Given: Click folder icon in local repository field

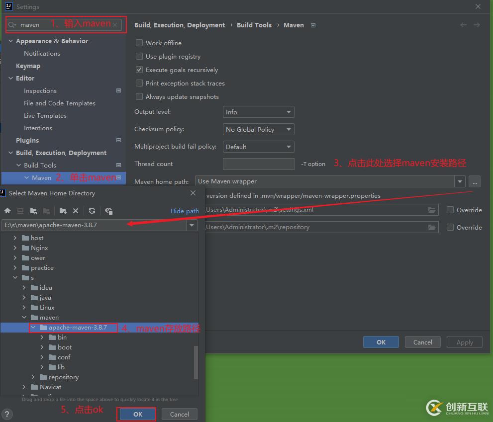Looking at the screenshot, I should (432, 227).
